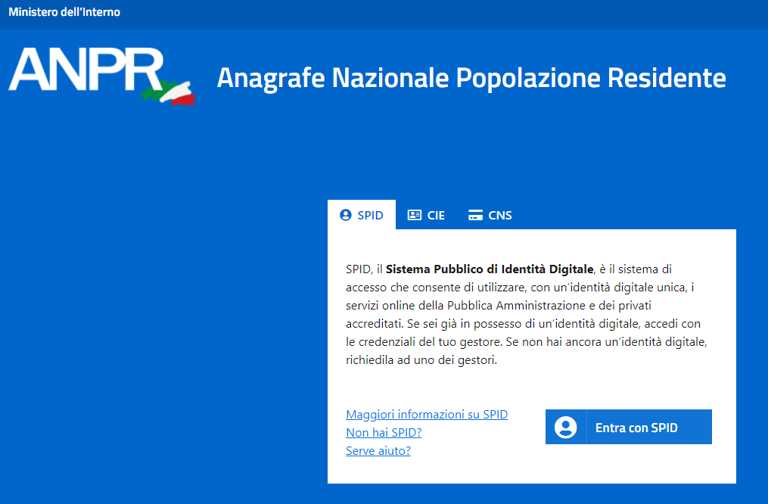Click the user avatar icon in the SPID login button

[565, 428]
